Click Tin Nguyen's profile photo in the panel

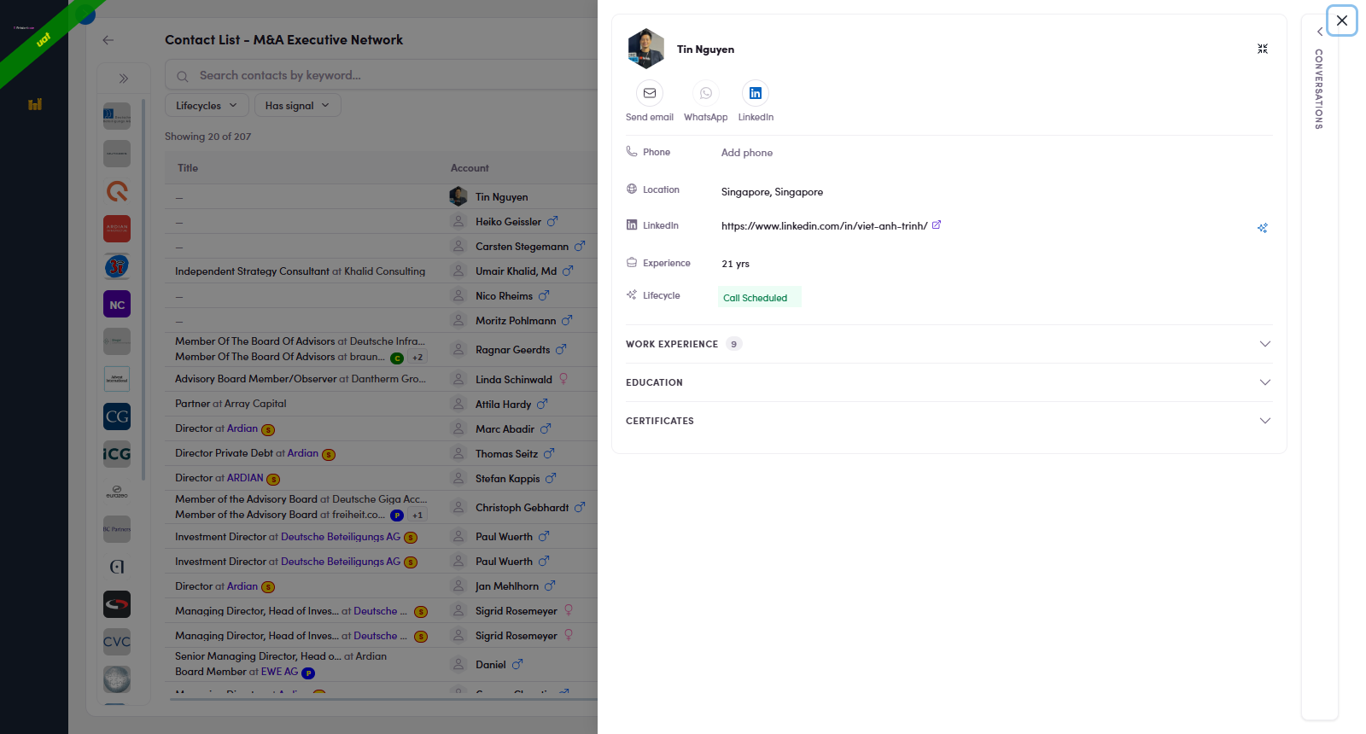[x=645, y=49]
